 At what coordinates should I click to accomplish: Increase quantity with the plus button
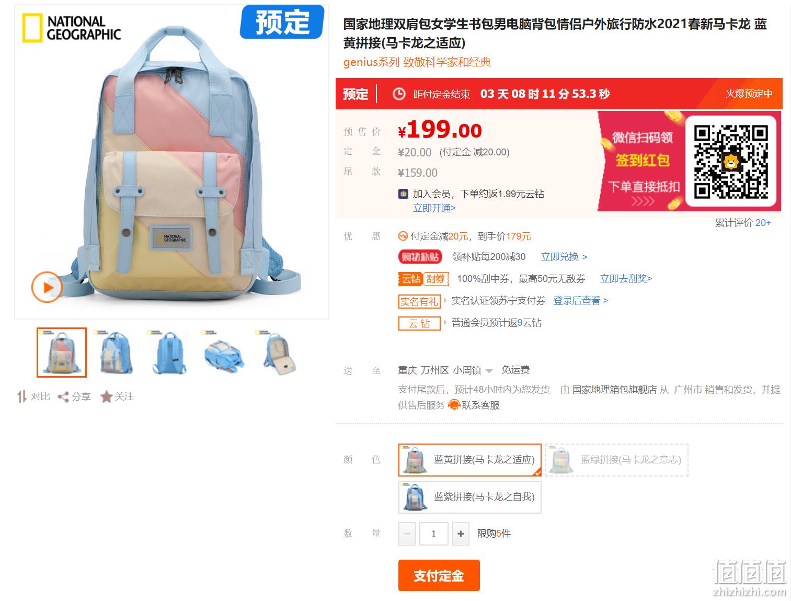click(461, 534)
